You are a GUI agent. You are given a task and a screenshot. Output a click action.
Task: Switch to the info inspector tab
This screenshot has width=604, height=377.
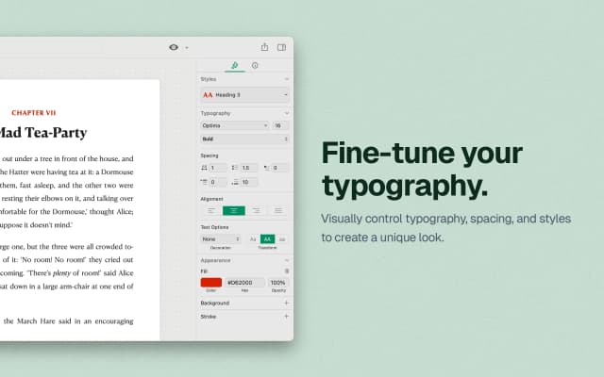pos(255,65)
